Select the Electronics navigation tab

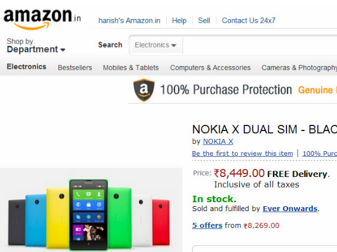pos(26,67)
